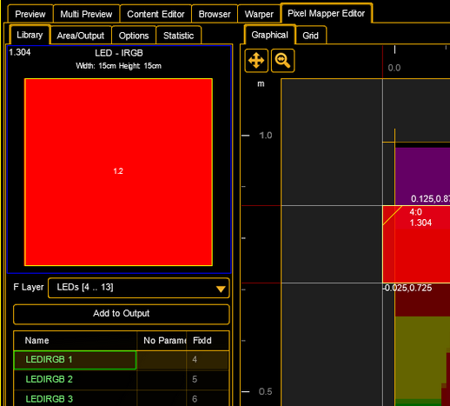
Task: Click the purple fixture block in canvas
Action: coord(422,176)
